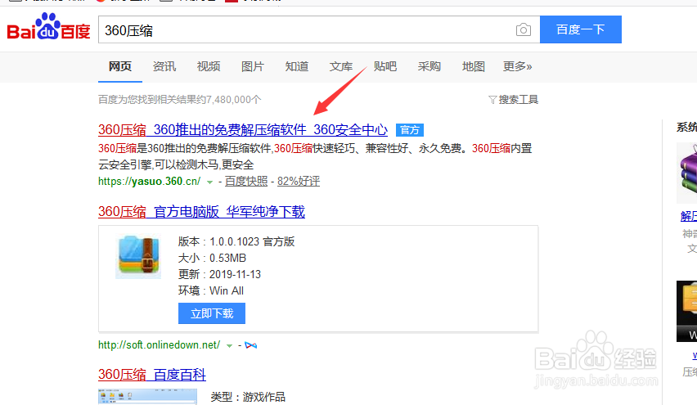Click the 百度百科 screenshot thumbnail

(x=147, y=397)
